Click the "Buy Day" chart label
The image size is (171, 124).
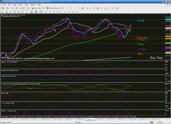pos(156,58)
